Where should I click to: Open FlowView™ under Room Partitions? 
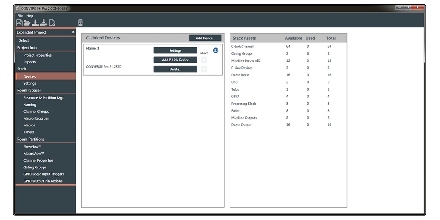point(32,147)
